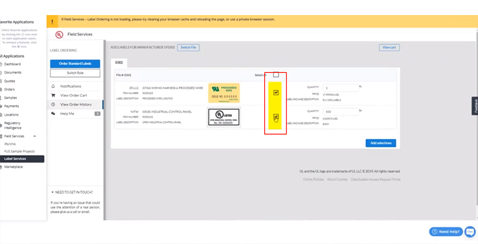
Task: Click the View Order Cart icon
Action: coord(53,95)
